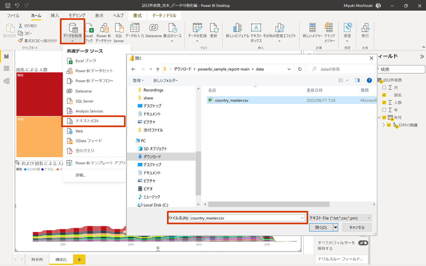This screenshot has height=266, width=426.
Task: Open the view options dropdown arrow in dialog
Action: [347, 80]
